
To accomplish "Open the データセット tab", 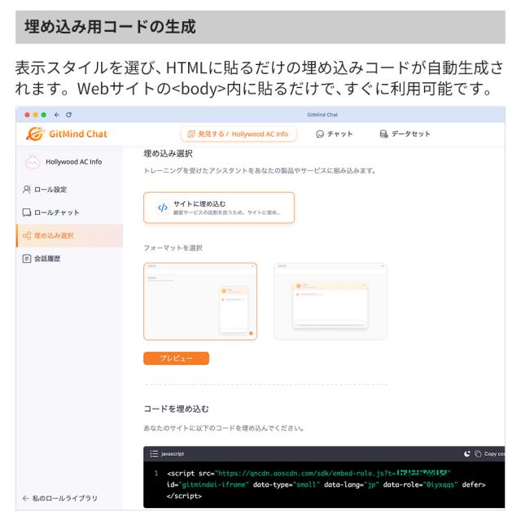I will 405,134.
